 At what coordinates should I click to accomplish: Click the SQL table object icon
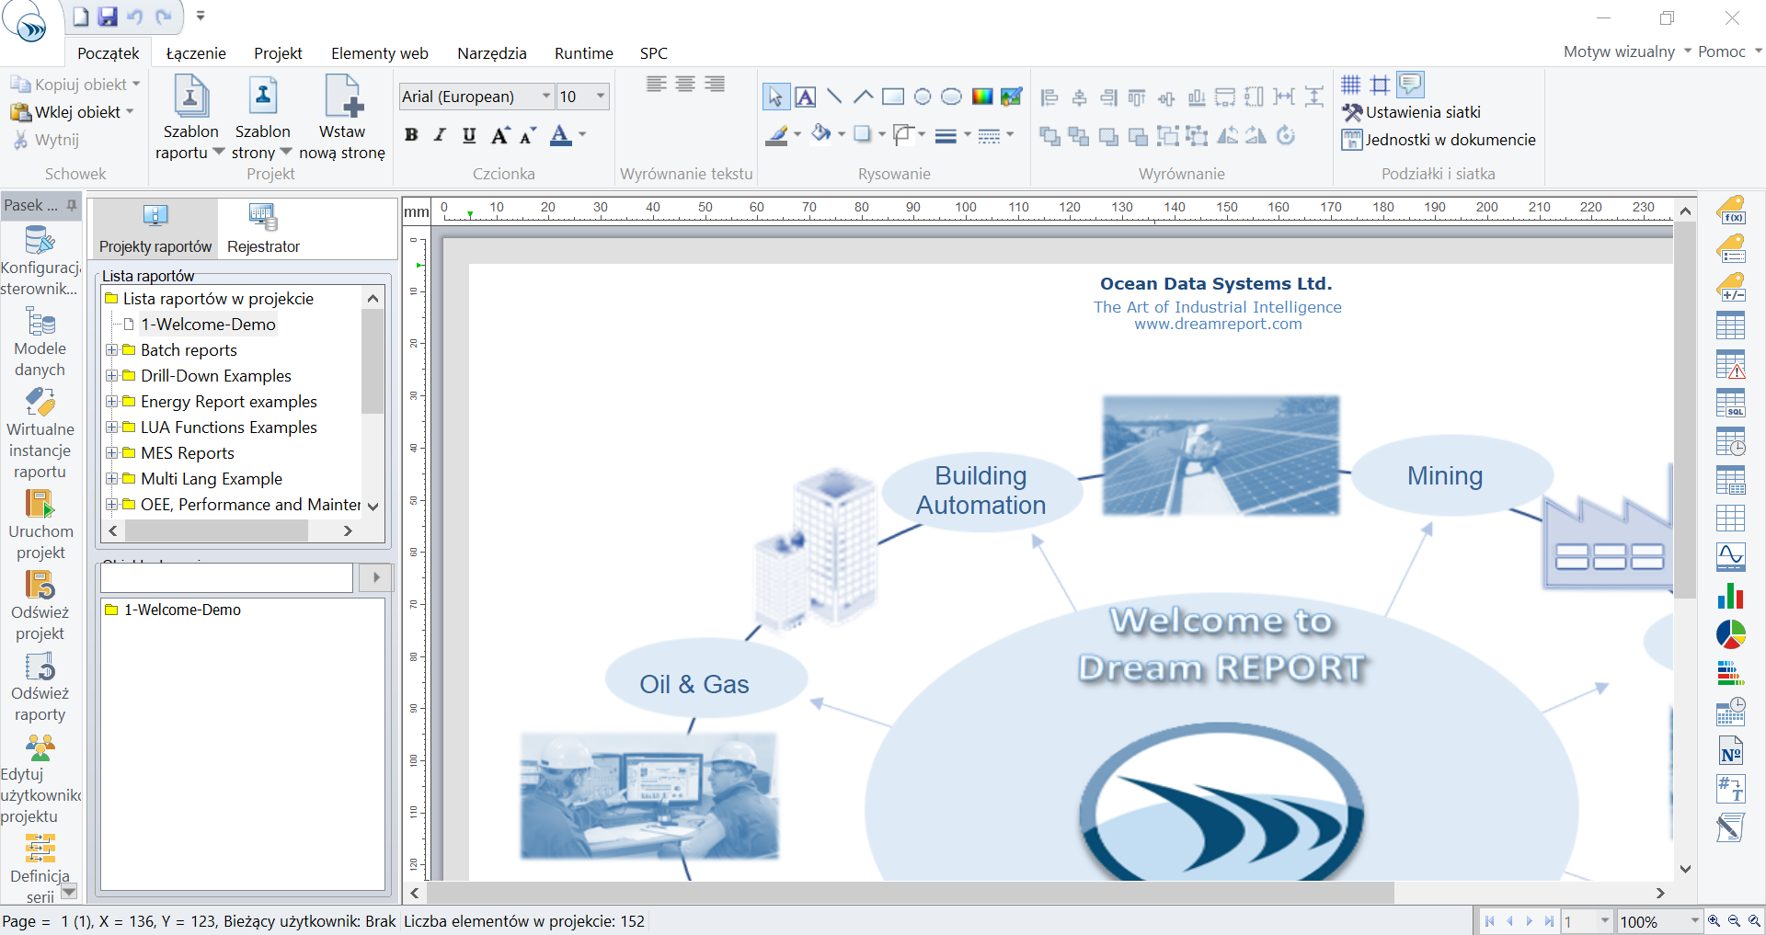tap(1730, 403)
